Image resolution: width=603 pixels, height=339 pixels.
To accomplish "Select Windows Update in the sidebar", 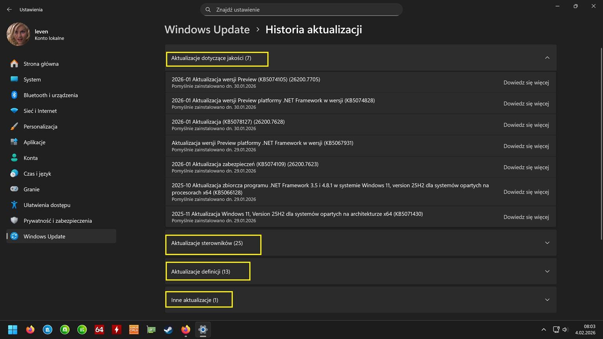I will point(61,236).
